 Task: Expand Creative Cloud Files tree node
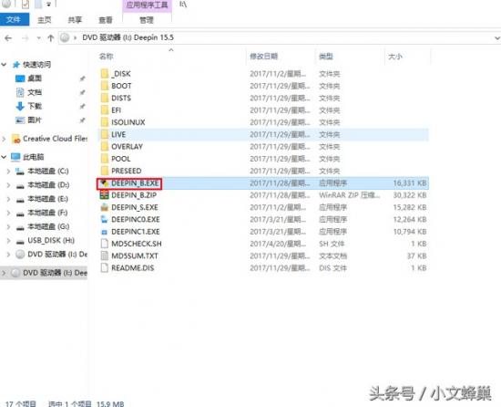click(x=5, y=139)
